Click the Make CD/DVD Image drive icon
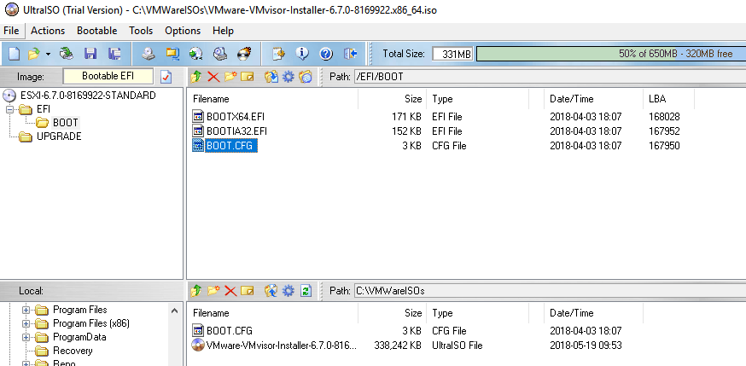The height and width of the screenshot is (366, 746). click(x=149, y=54)
